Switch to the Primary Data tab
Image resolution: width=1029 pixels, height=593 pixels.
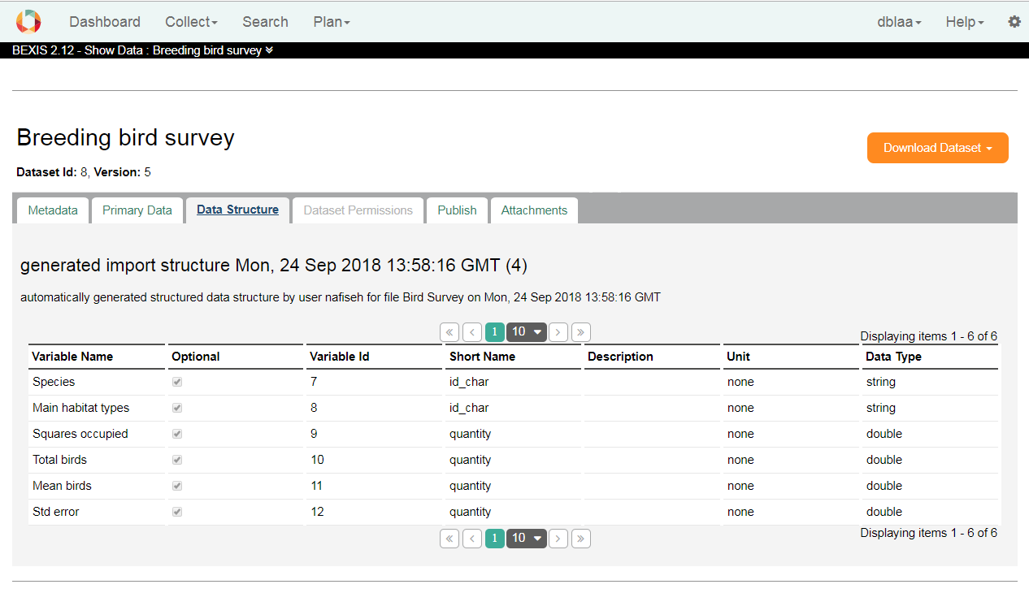137,210
